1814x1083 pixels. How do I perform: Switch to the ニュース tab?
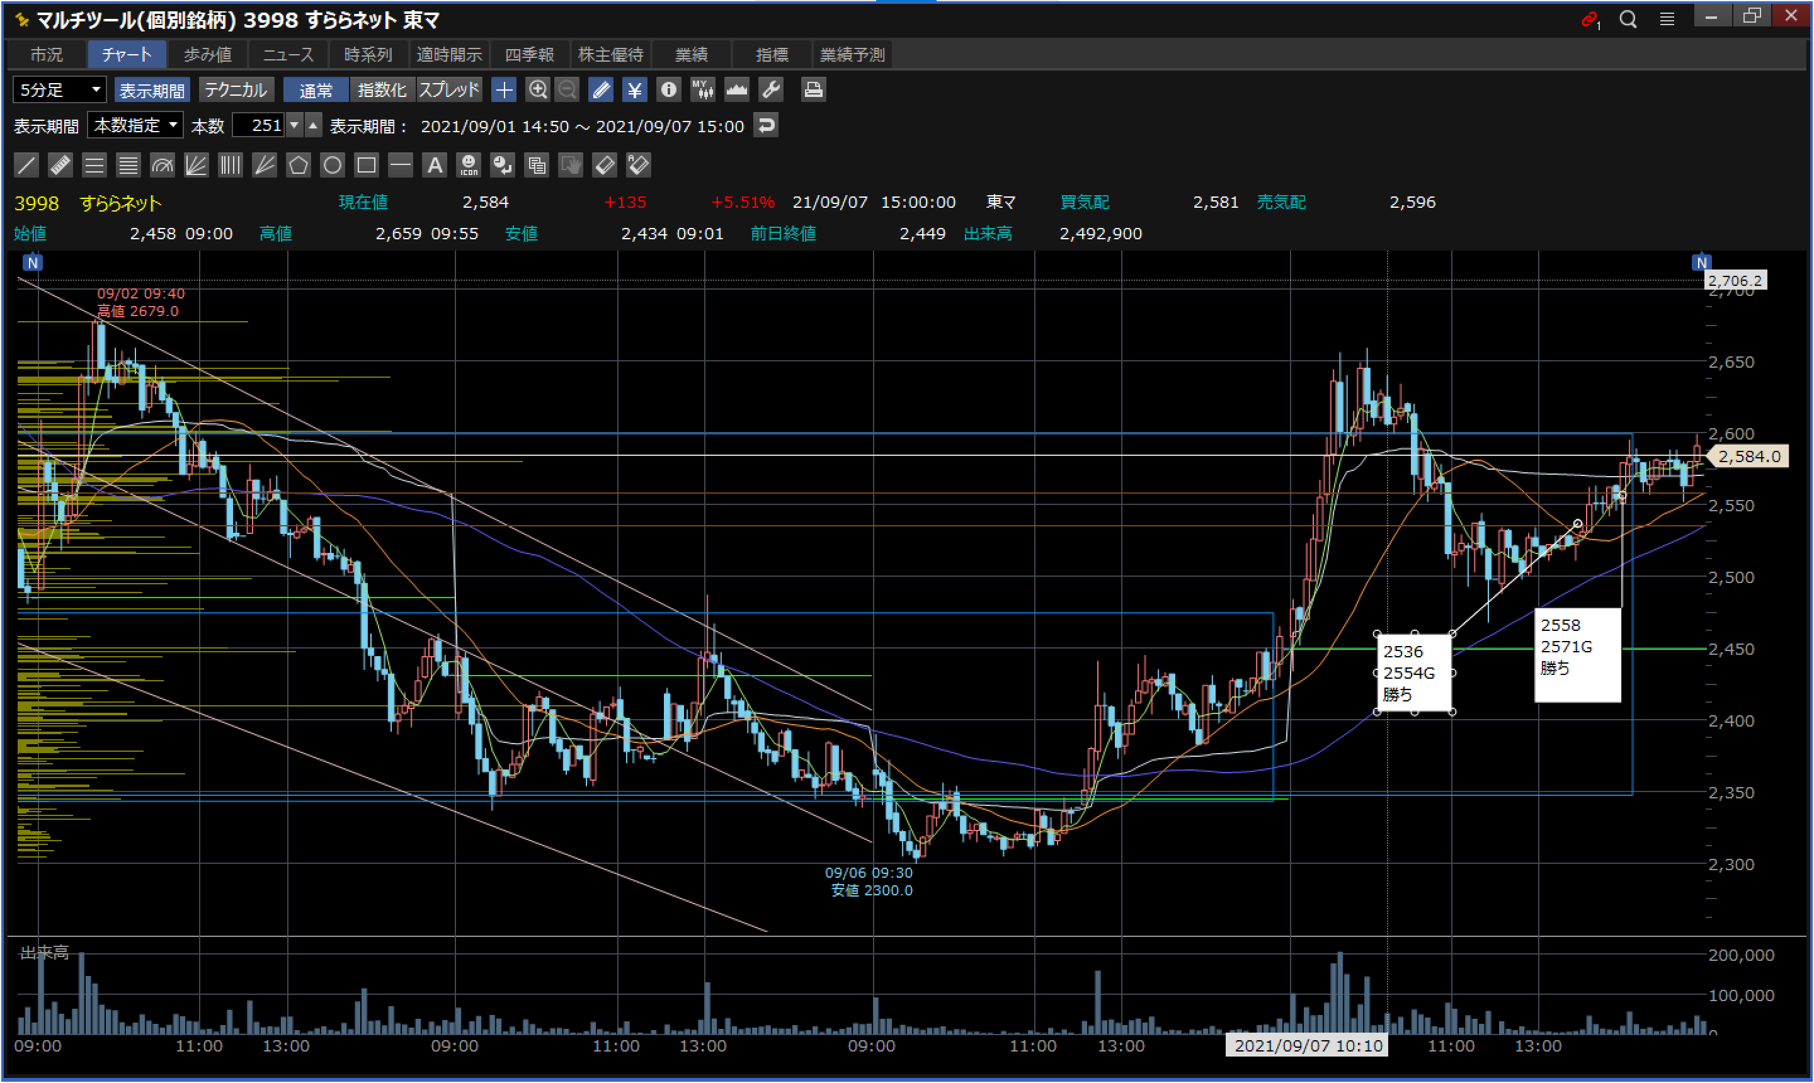point(288,55)
